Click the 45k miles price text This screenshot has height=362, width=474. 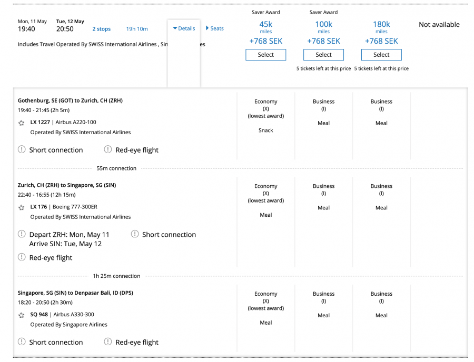[265, 24]
